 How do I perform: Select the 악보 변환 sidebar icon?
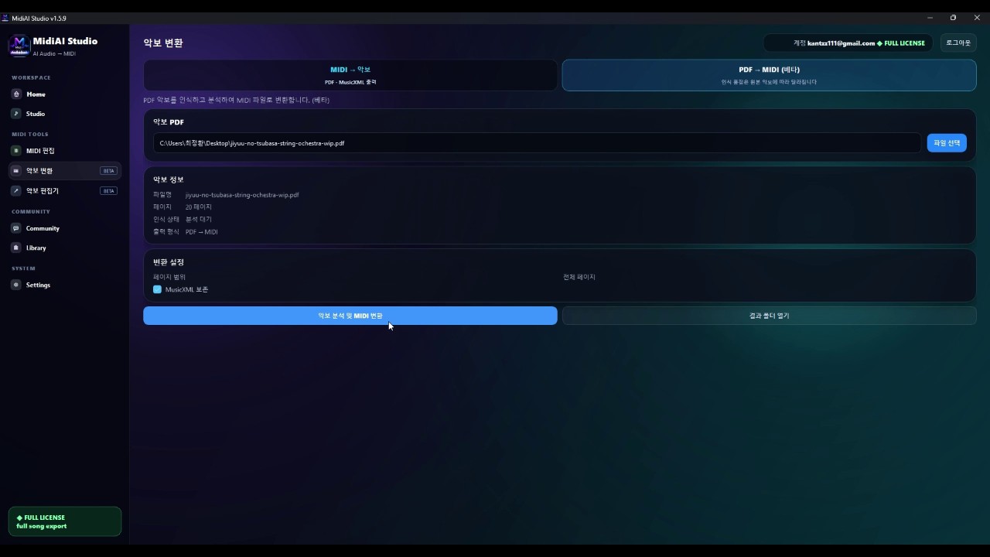click(x=16, y=170)
